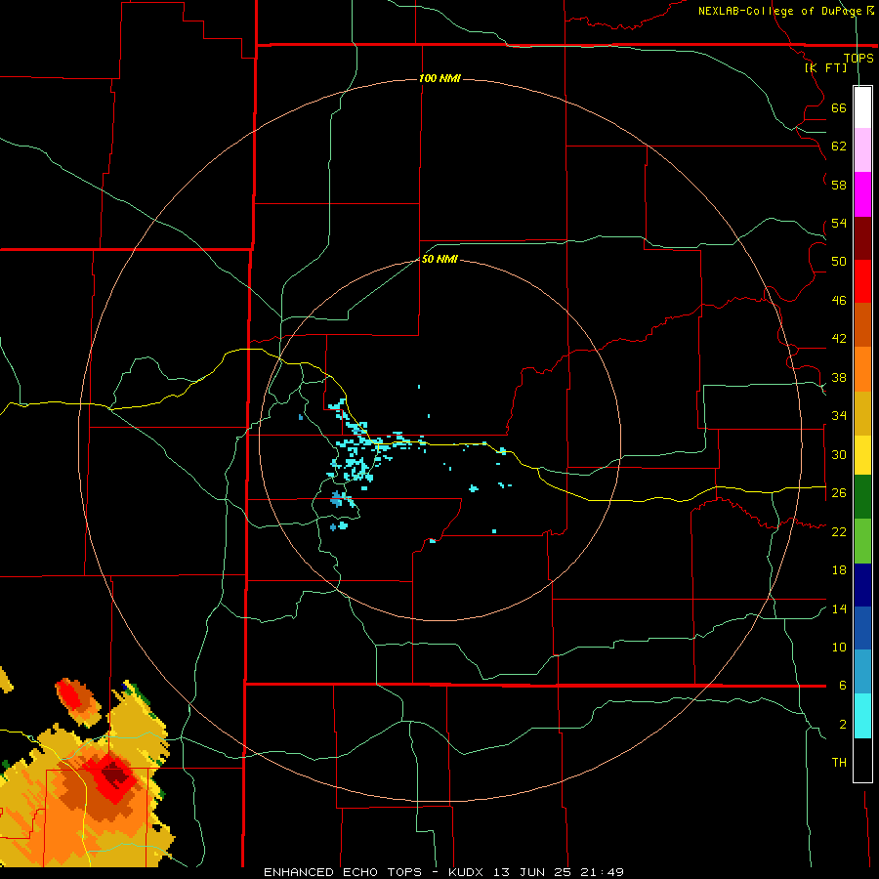Screen dimensions: 879x879
Task: Click the '42' legend value label
Action: pyautogui.click(x=839, y=339)
